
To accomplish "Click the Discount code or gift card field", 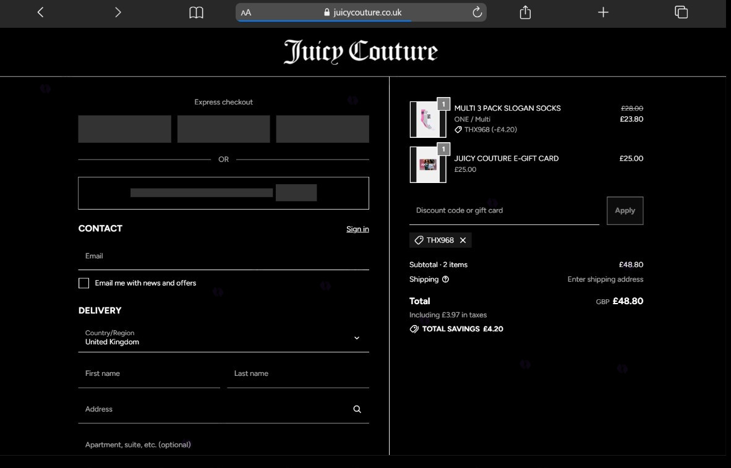I will coord(504,211).
